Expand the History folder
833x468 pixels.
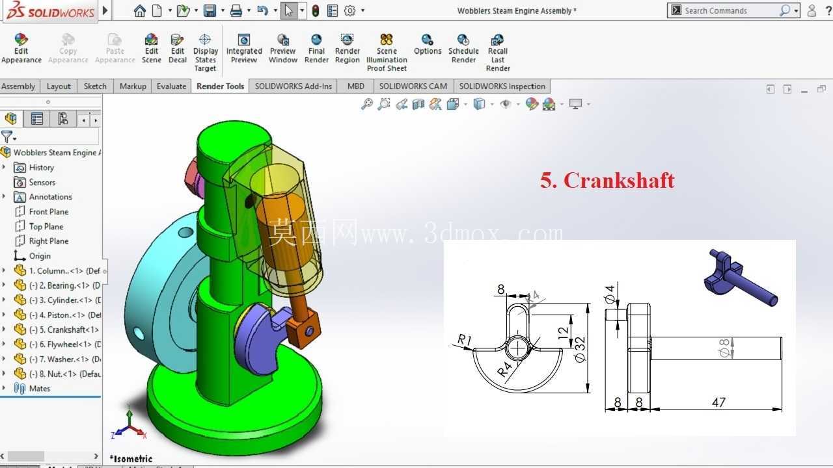click(x=4, y=167)
